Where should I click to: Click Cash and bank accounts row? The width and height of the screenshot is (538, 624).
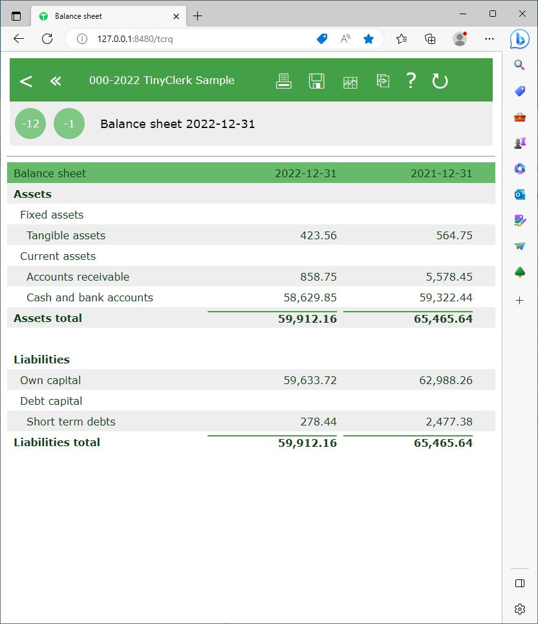click(x=90, y=297)
